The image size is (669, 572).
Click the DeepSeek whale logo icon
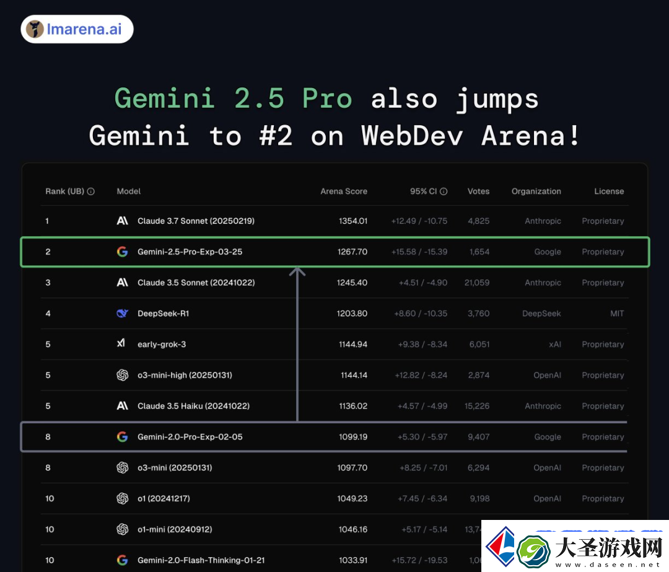click(123, 314)
